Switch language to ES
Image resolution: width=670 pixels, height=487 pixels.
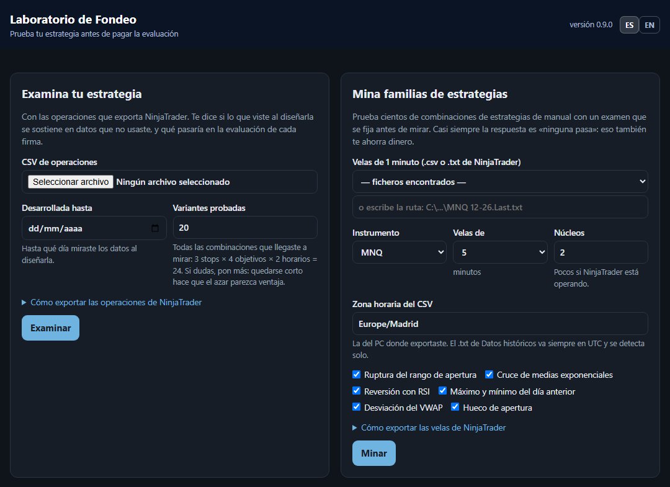point(629,25)
